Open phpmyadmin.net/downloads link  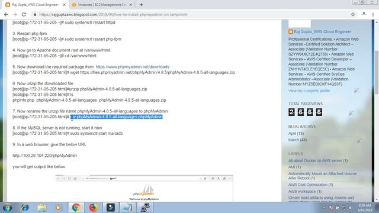(133, 67)
